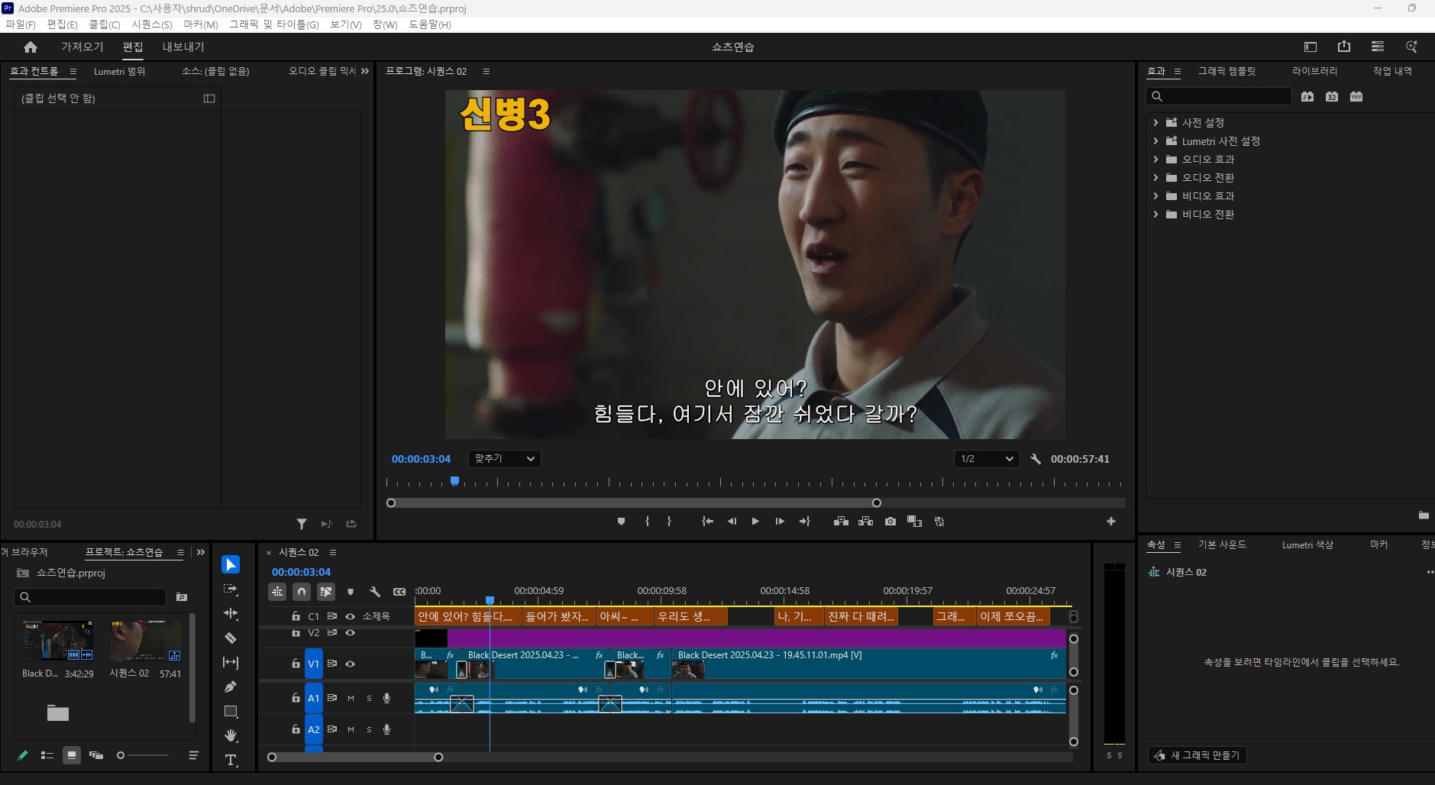Click the timeline wrench settings icon
The height and width of the screenshot is (785, 1435).
(375, 592)
